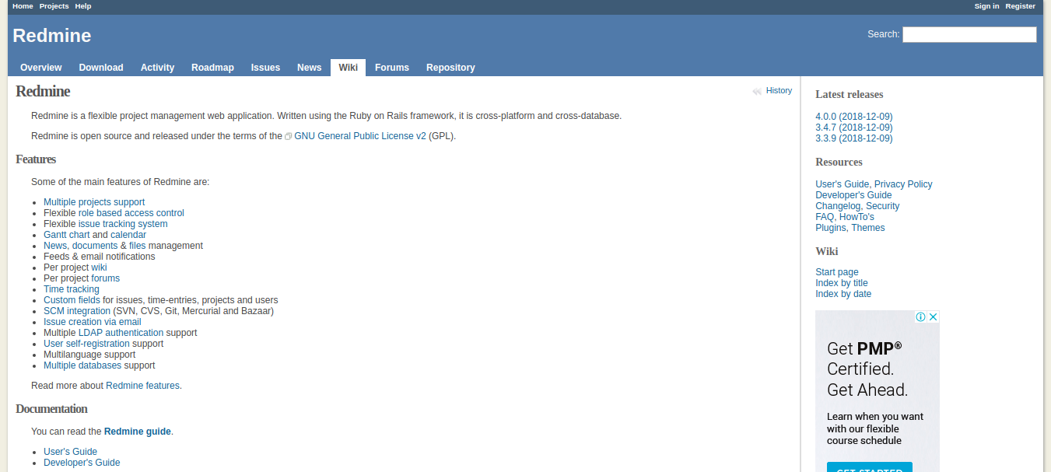The width and height of the screenshot is (1051, 472).
Task: Open the FAQ link
Action: tap(825, 217)
